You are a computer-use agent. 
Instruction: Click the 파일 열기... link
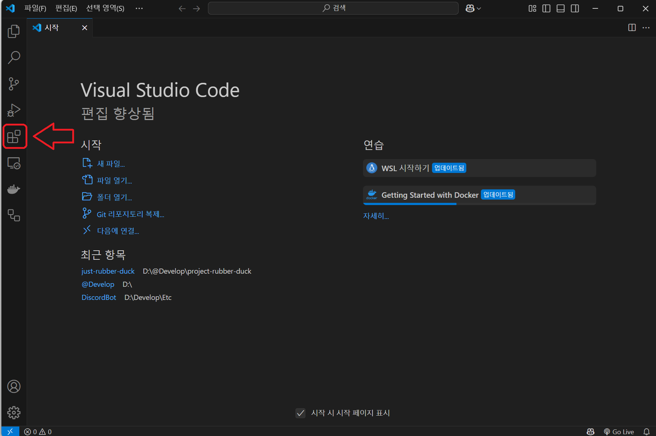point(114,180)
